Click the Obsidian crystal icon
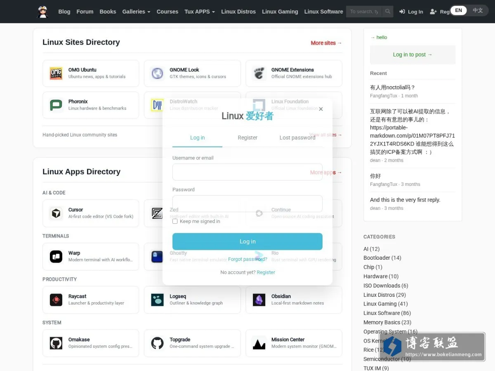This screenshot has width=495, height=371. click(259, 300)
